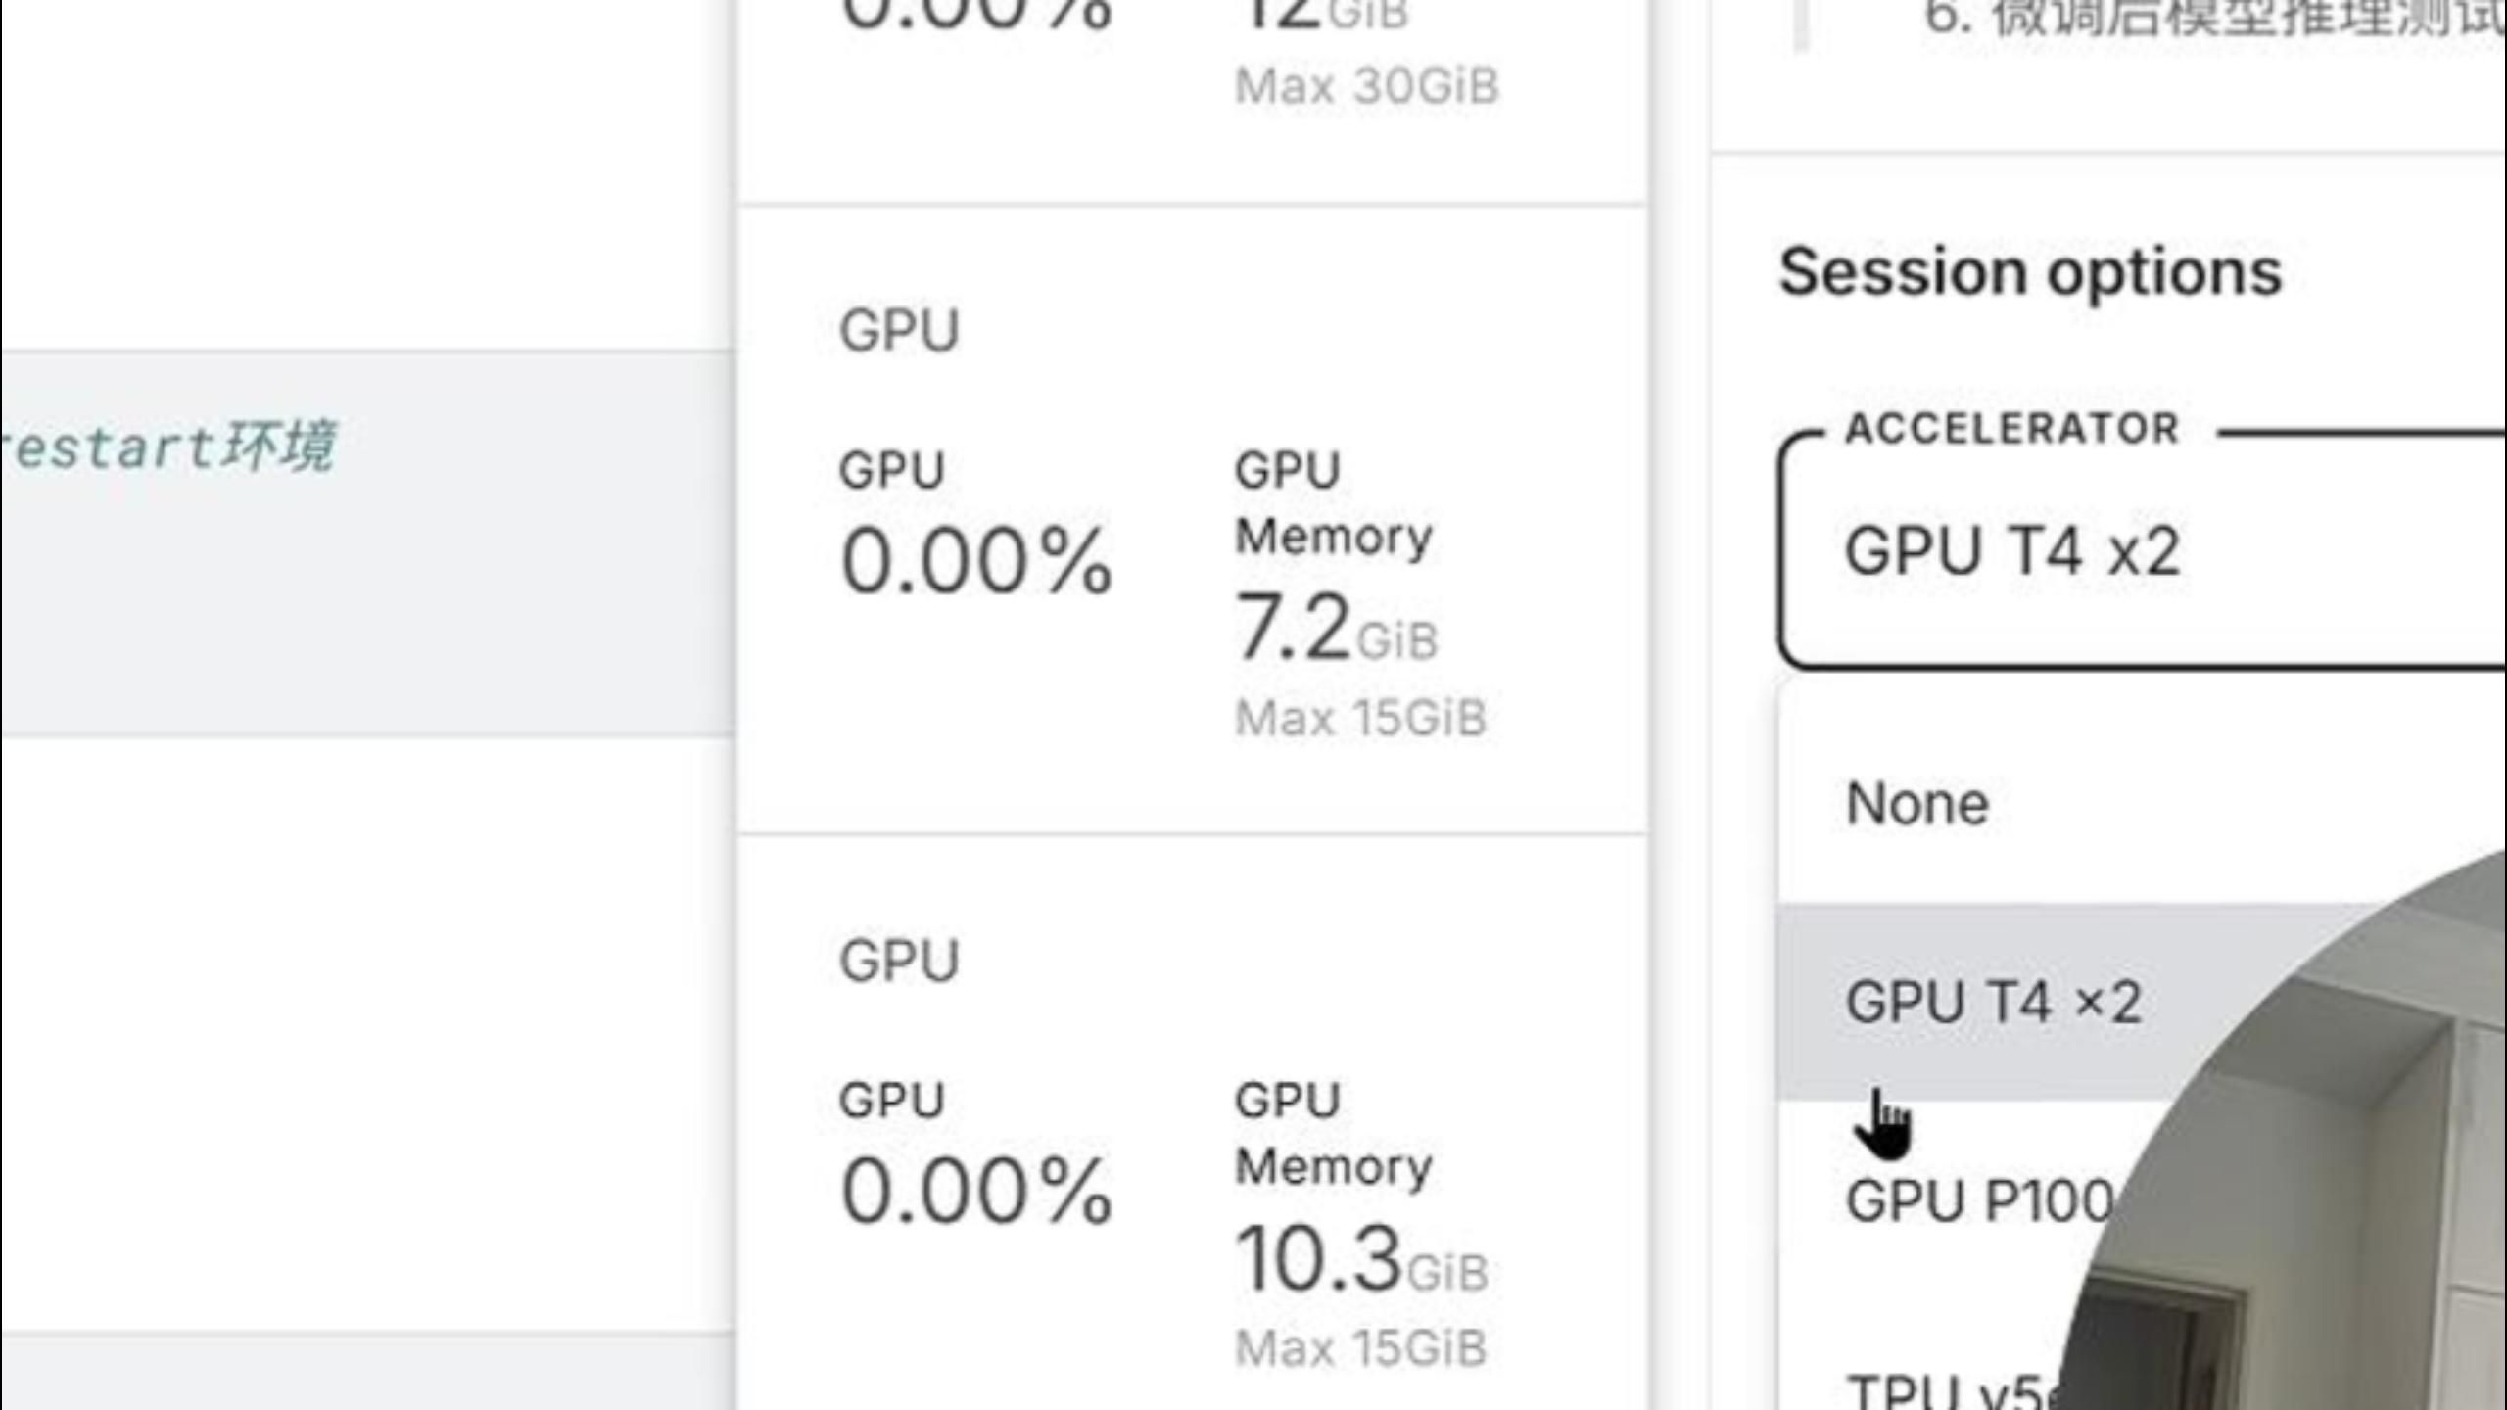Screen dimensions: 2507x1410
Task: Click the first GPU card title
Action: (899, 330)
